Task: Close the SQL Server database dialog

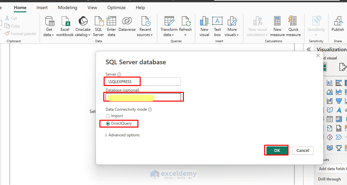Action: [318, 55]
